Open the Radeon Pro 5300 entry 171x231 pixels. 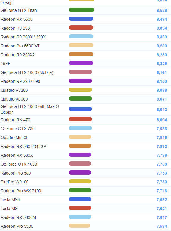(17, 226)
